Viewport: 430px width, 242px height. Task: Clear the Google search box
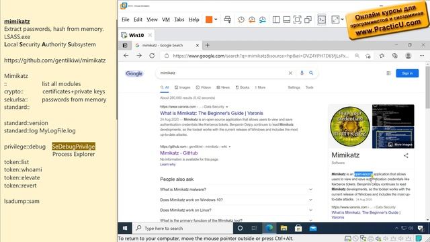tap(290, 73)
